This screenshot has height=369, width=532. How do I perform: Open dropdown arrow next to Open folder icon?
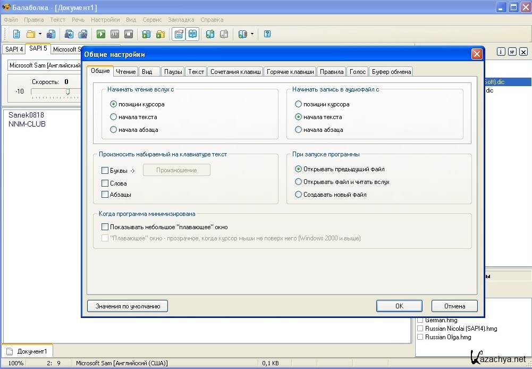coord(40,34)
